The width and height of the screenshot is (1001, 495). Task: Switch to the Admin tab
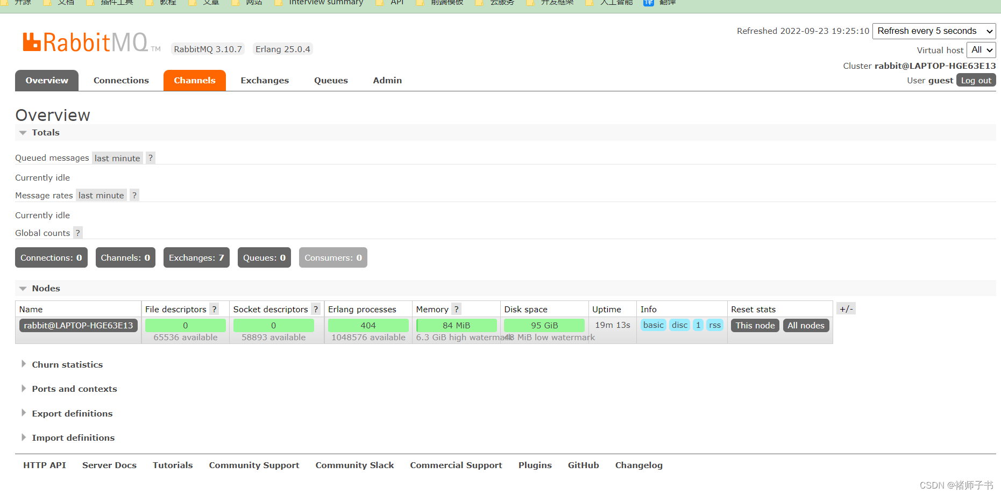click(x=387, y=81)
